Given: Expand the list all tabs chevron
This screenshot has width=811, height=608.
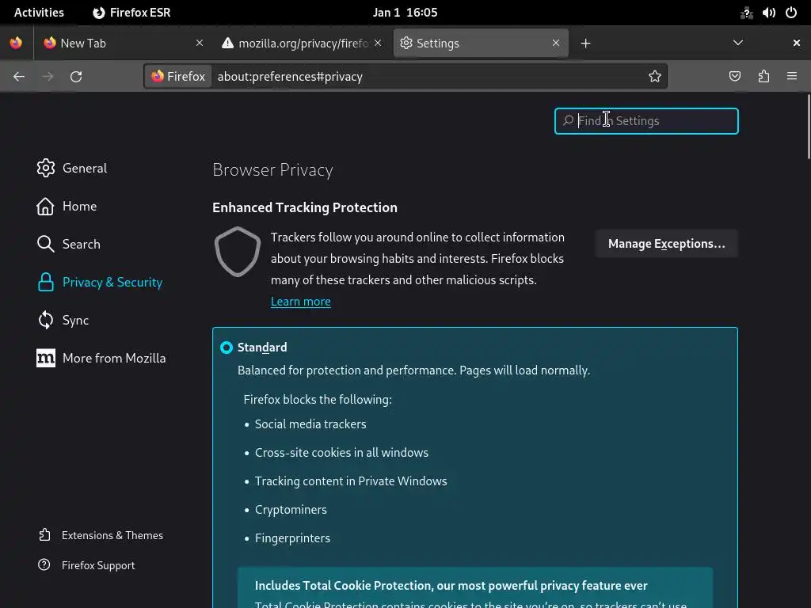Looking at the screenshot, I should point(738,44).
